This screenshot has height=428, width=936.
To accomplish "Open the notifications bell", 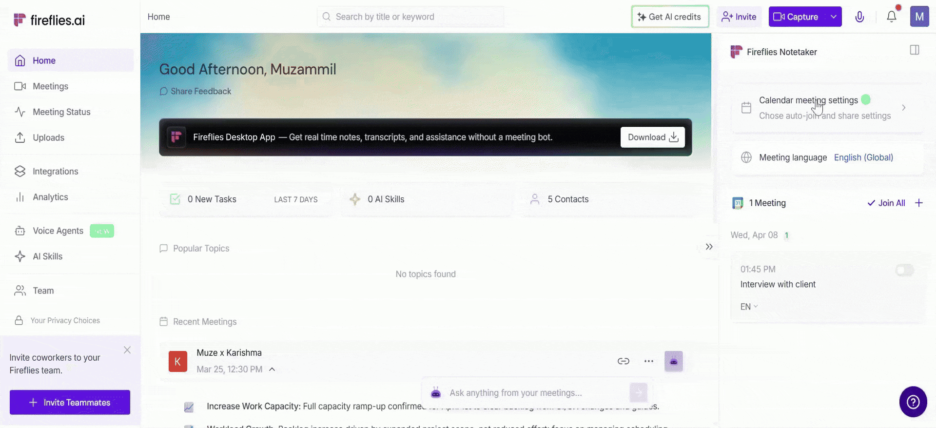I will coord(892,17).
